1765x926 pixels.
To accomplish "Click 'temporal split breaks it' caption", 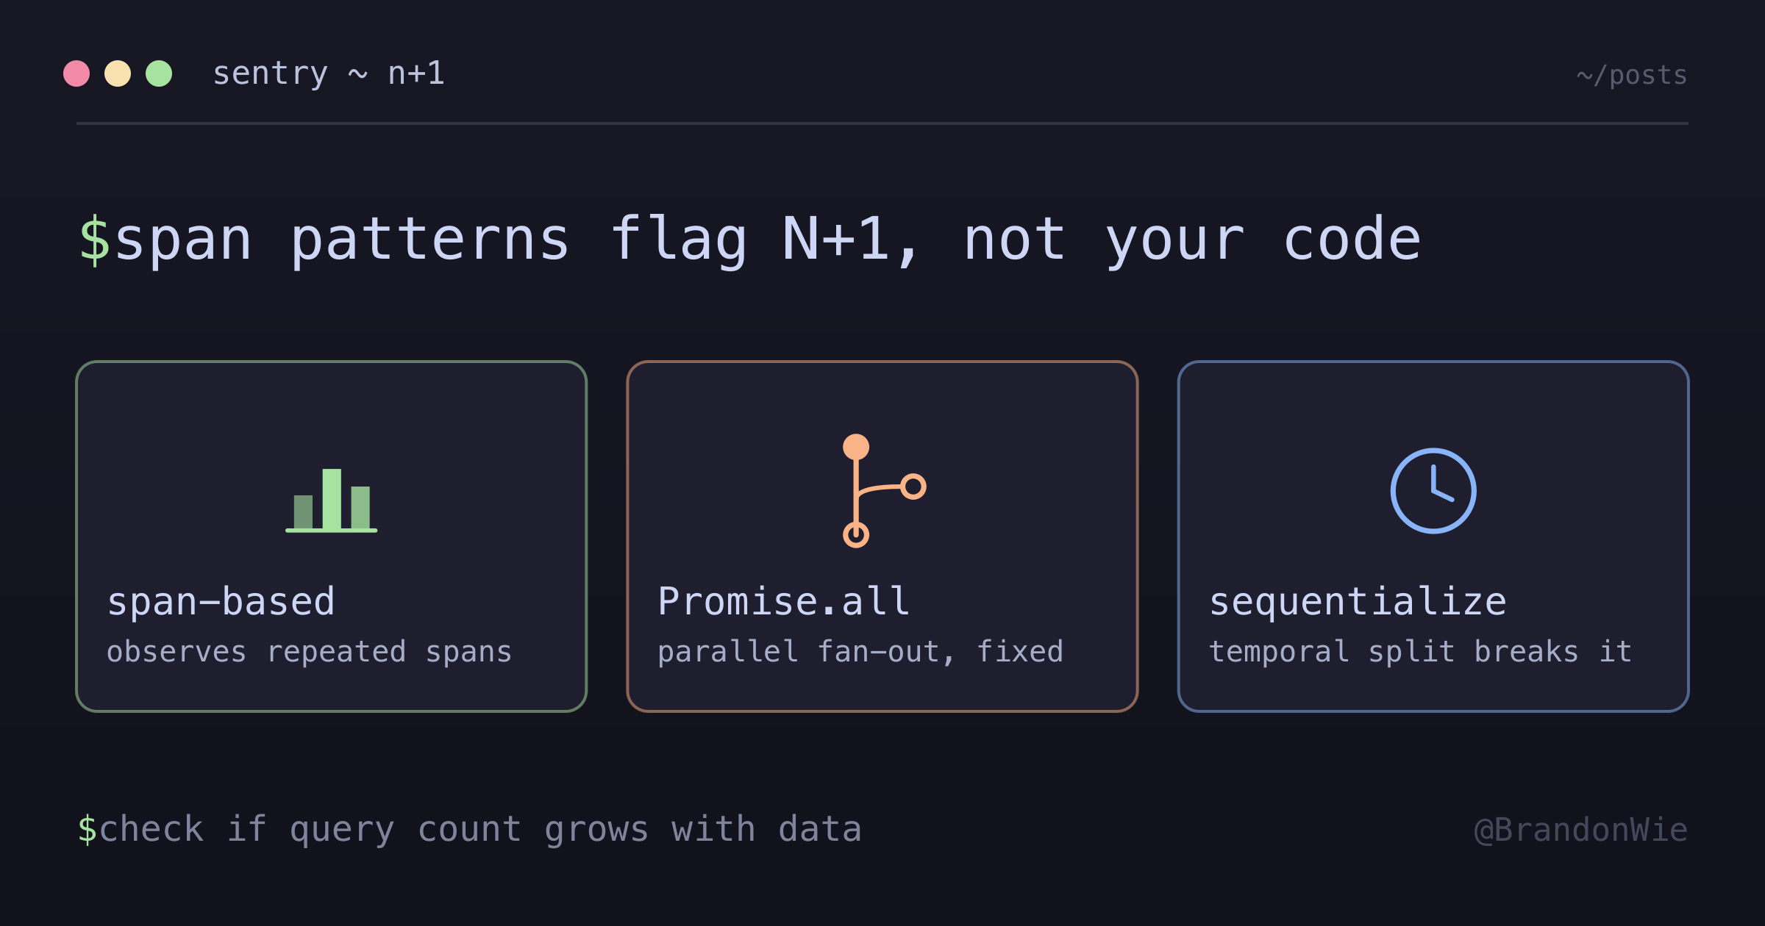I will click(1420, 652).
